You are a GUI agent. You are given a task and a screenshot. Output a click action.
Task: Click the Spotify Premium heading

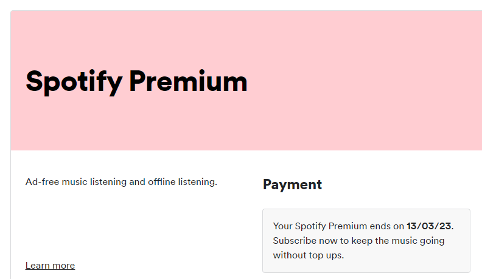pos(136,81)
